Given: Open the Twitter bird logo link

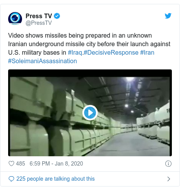Looking at the screenshot, I should [x=168, y=16].
